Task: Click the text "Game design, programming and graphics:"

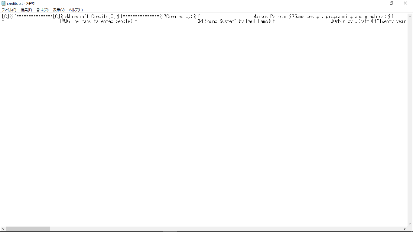Action: [x=340, y=17]
